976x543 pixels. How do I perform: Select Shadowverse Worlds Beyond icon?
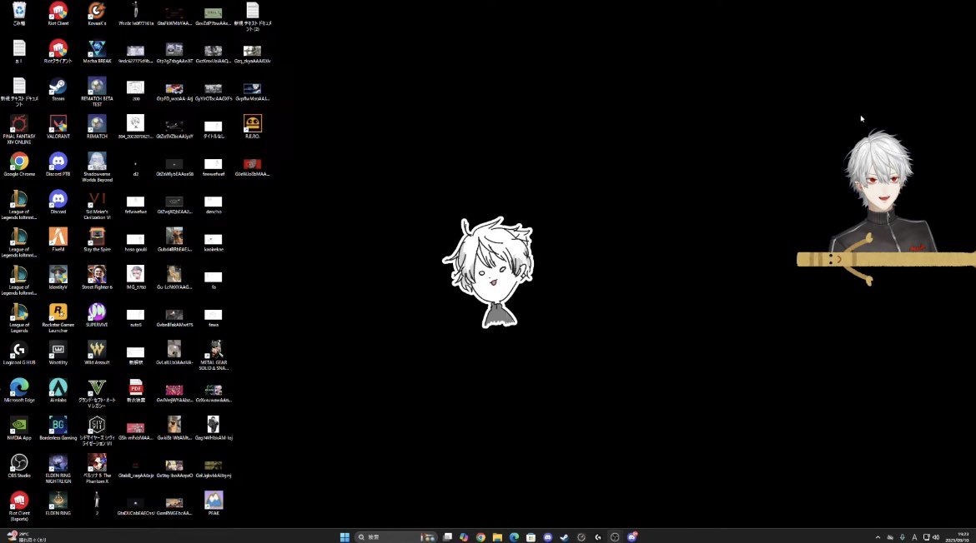pos(97,167)
